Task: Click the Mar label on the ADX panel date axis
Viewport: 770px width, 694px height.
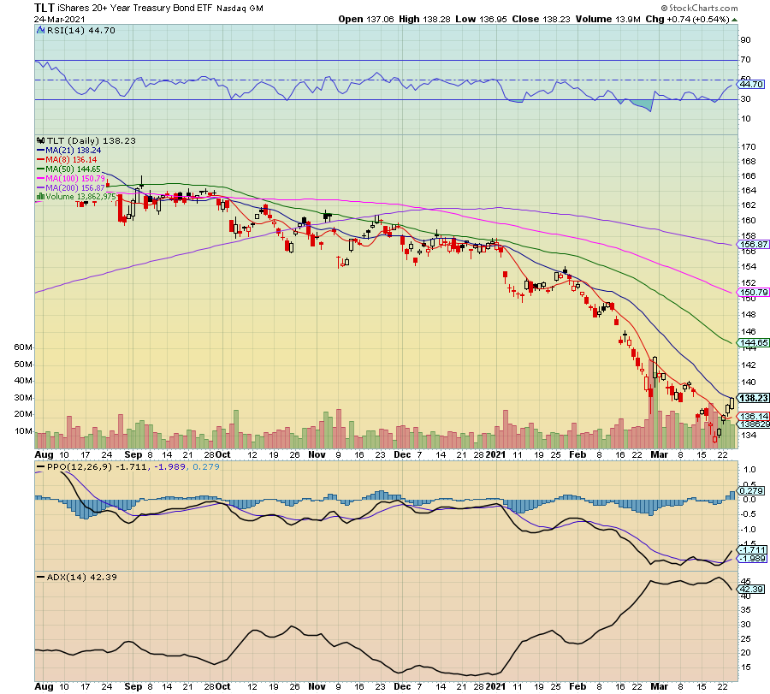Action: tap(659, 686)
